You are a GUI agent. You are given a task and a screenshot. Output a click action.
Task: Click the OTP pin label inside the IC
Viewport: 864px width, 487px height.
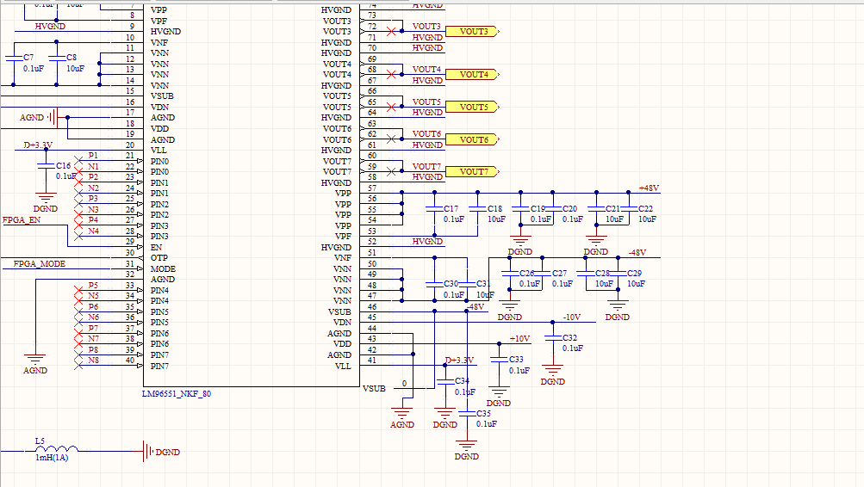[159, 258]
